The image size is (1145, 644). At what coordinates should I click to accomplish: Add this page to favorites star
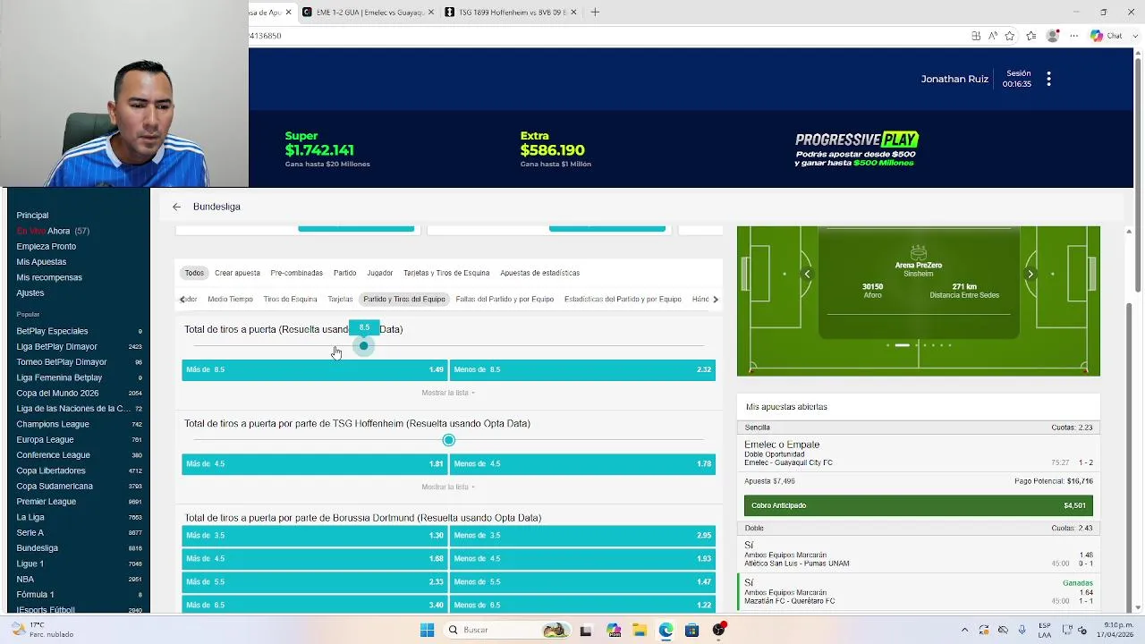click(x=1010, y=36)
